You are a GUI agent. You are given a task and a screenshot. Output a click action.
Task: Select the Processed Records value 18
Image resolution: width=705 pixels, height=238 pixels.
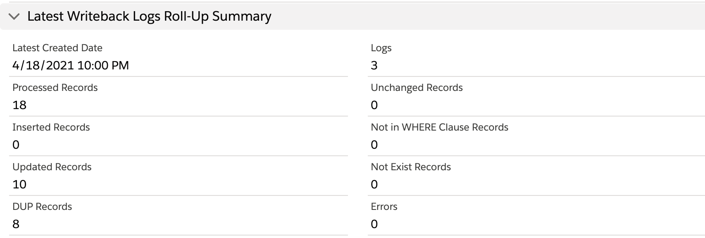click(x=19, y=105)
